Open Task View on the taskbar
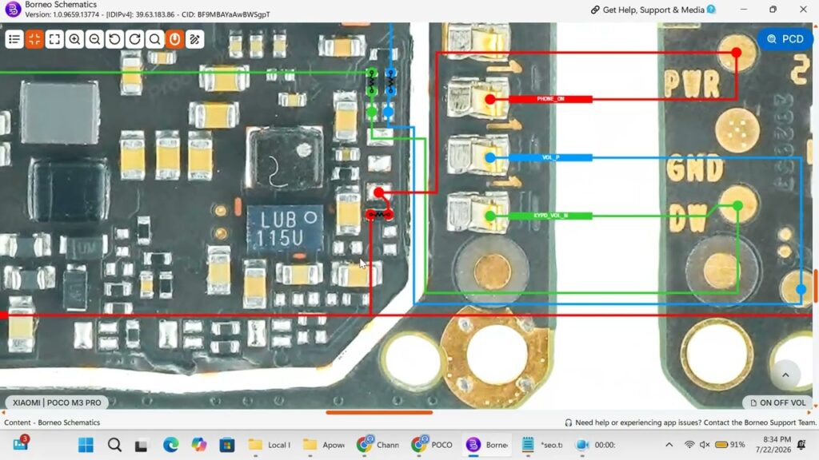Screen dimensions: 819x460 [141, 446]
